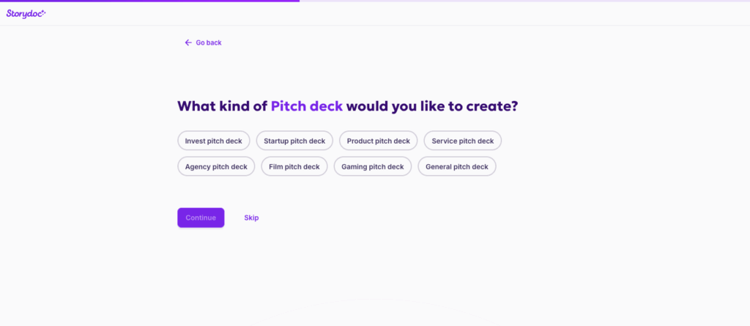Screen dimensions: 750x326
Task: Pick the Gaming pitch deck option
Action: click(x=373, y=166)
